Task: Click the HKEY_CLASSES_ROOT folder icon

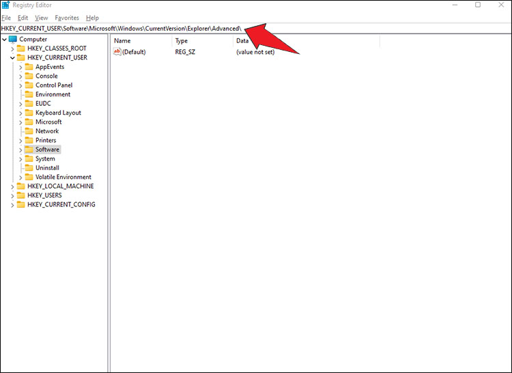Action: pos(21,49)
